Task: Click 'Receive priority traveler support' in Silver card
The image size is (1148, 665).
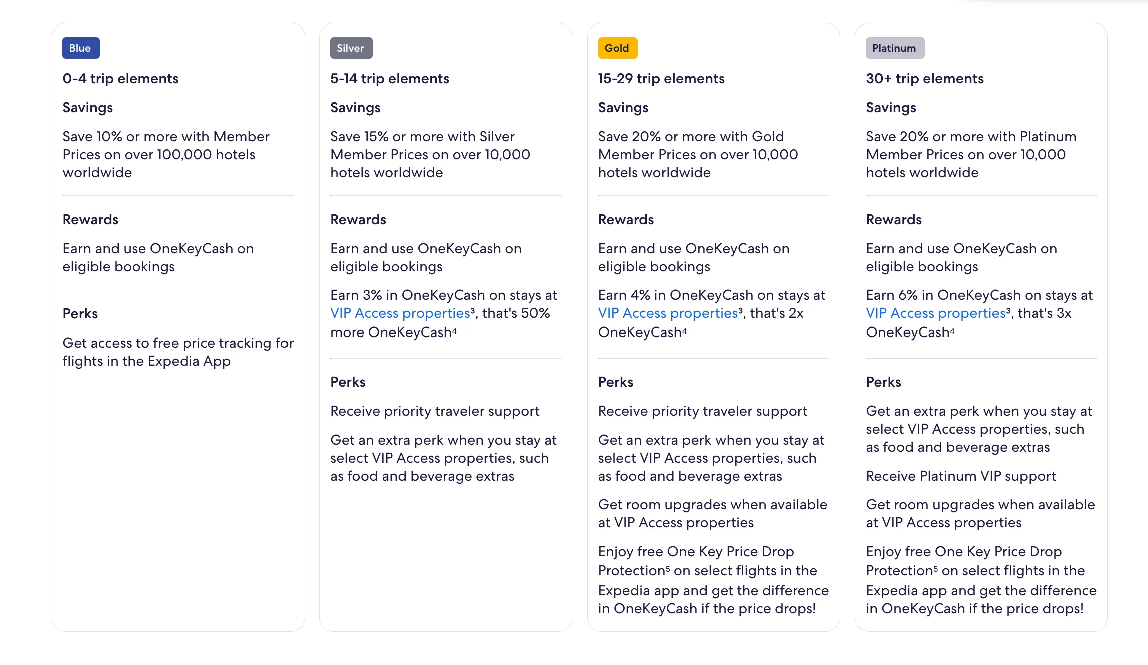Action: [435, 411]
